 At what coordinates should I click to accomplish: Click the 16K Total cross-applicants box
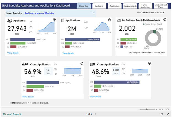tap(48, 72)
